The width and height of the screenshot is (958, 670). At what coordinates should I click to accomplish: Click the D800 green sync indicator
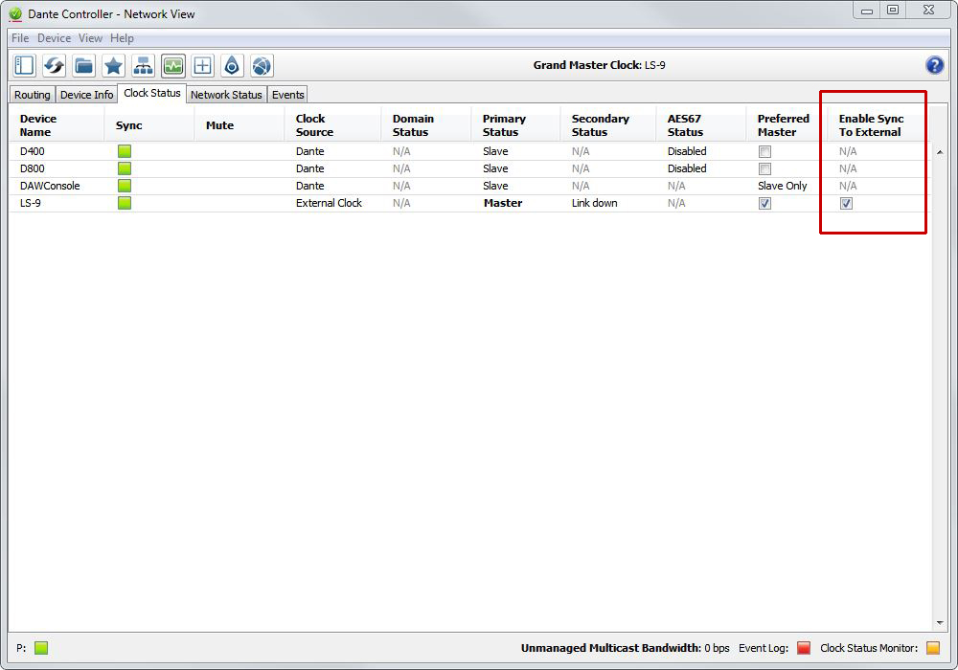tap(125, 168)
